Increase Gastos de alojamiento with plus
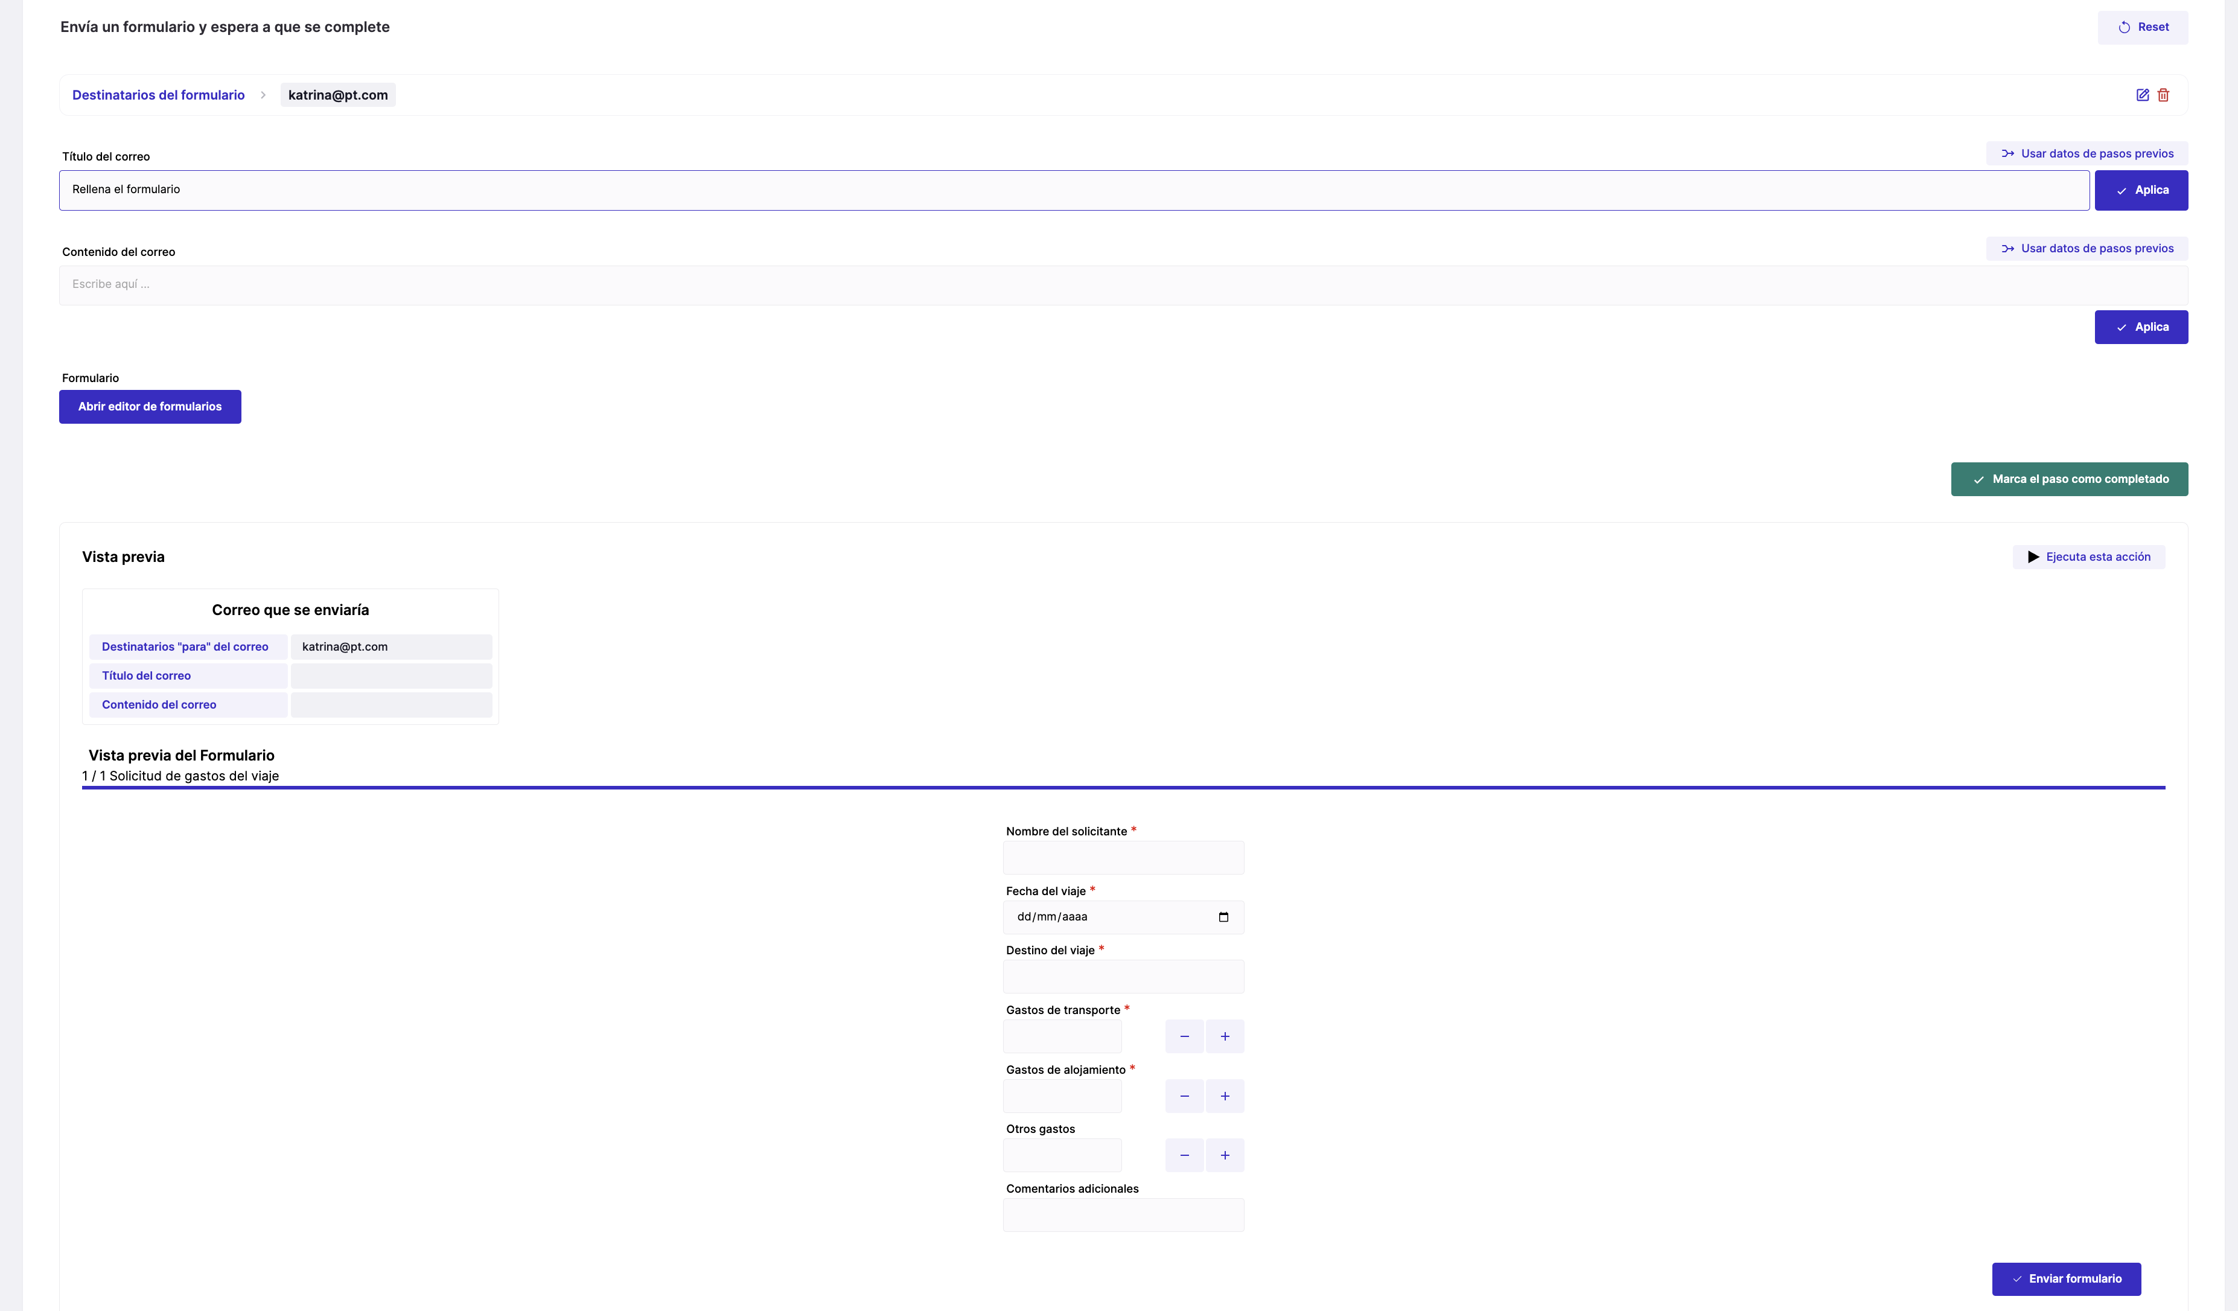2238x1311 pixels. click(1225, 1096)
